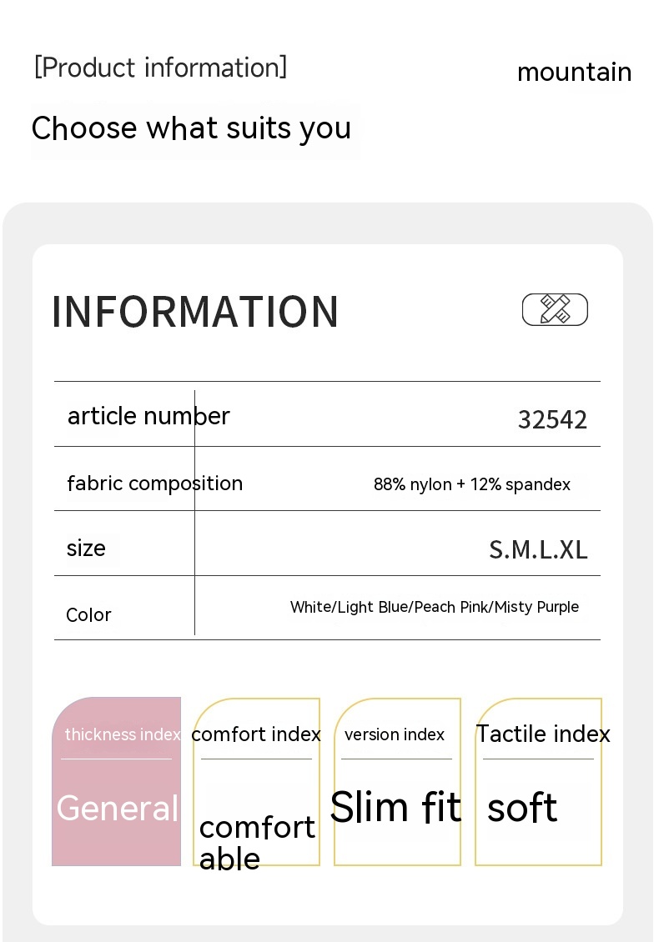Click the White/Light Blue/Peach Pink/Misty Purple text
This screenshot has width=659, height=942.
point(434,607)
